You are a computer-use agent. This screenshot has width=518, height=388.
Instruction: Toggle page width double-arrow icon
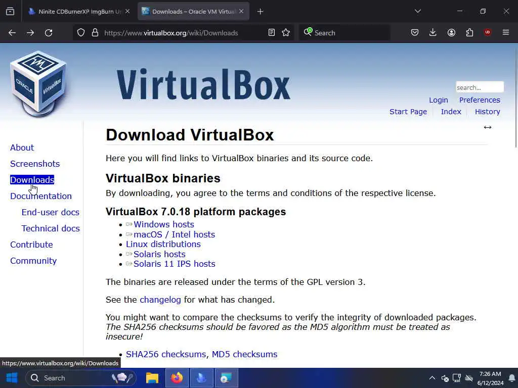coord(488,127)
